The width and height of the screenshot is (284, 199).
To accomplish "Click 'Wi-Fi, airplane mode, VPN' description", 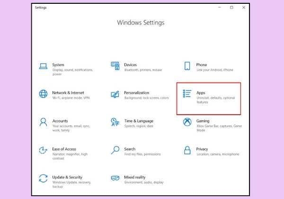I will click(71, 98).
